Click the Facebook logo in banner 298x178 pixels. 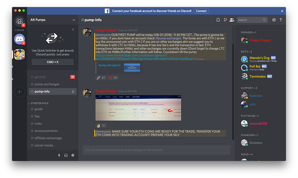click(107, 11)
